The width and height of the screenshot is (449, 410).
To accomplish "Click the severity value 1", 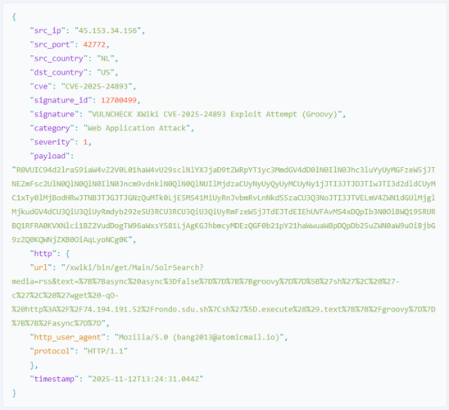I will pos(85,142).
